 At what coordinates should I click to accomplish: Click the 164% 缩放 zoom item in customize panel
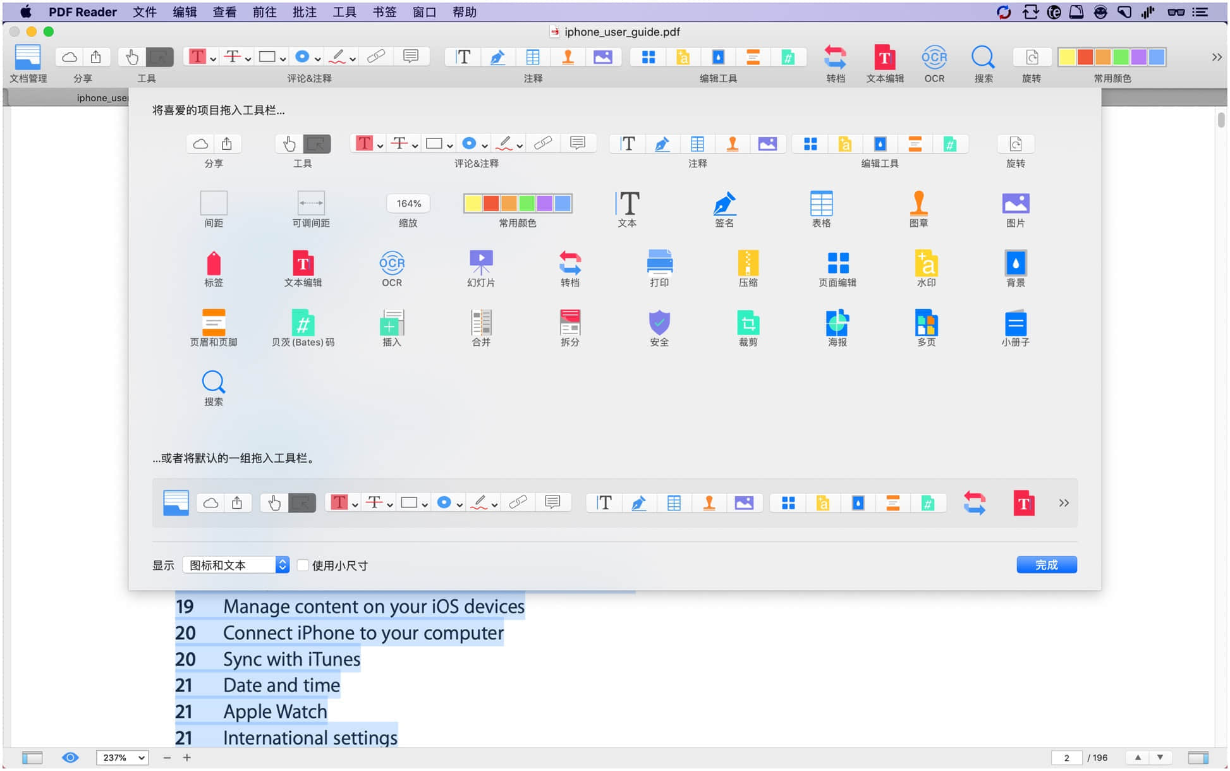tap(408, 203)
